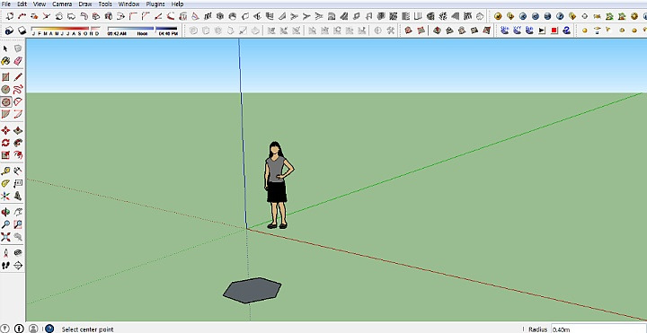Click the person credits icon in status bar
The image size is (647, 333).
click(x=34, y=329)
